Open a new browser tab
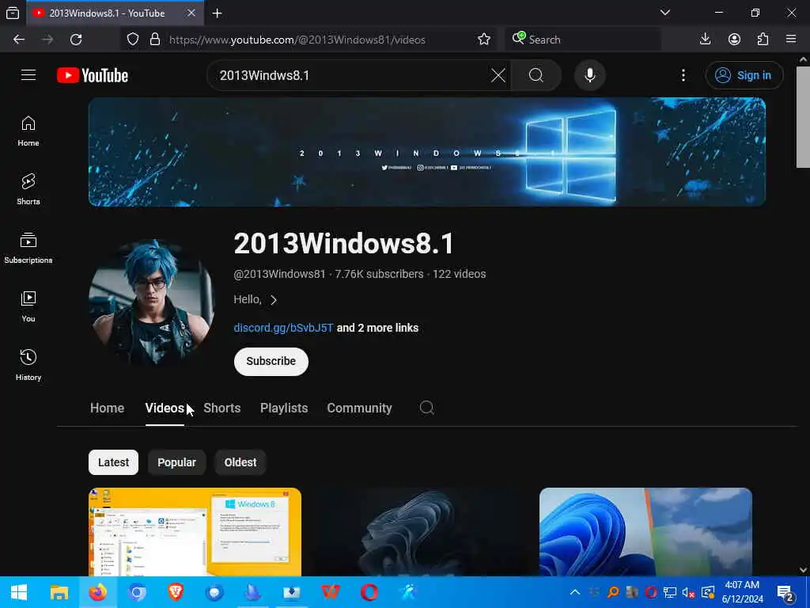The height and width of the screenshot is (608, 810). pos(218,13)
